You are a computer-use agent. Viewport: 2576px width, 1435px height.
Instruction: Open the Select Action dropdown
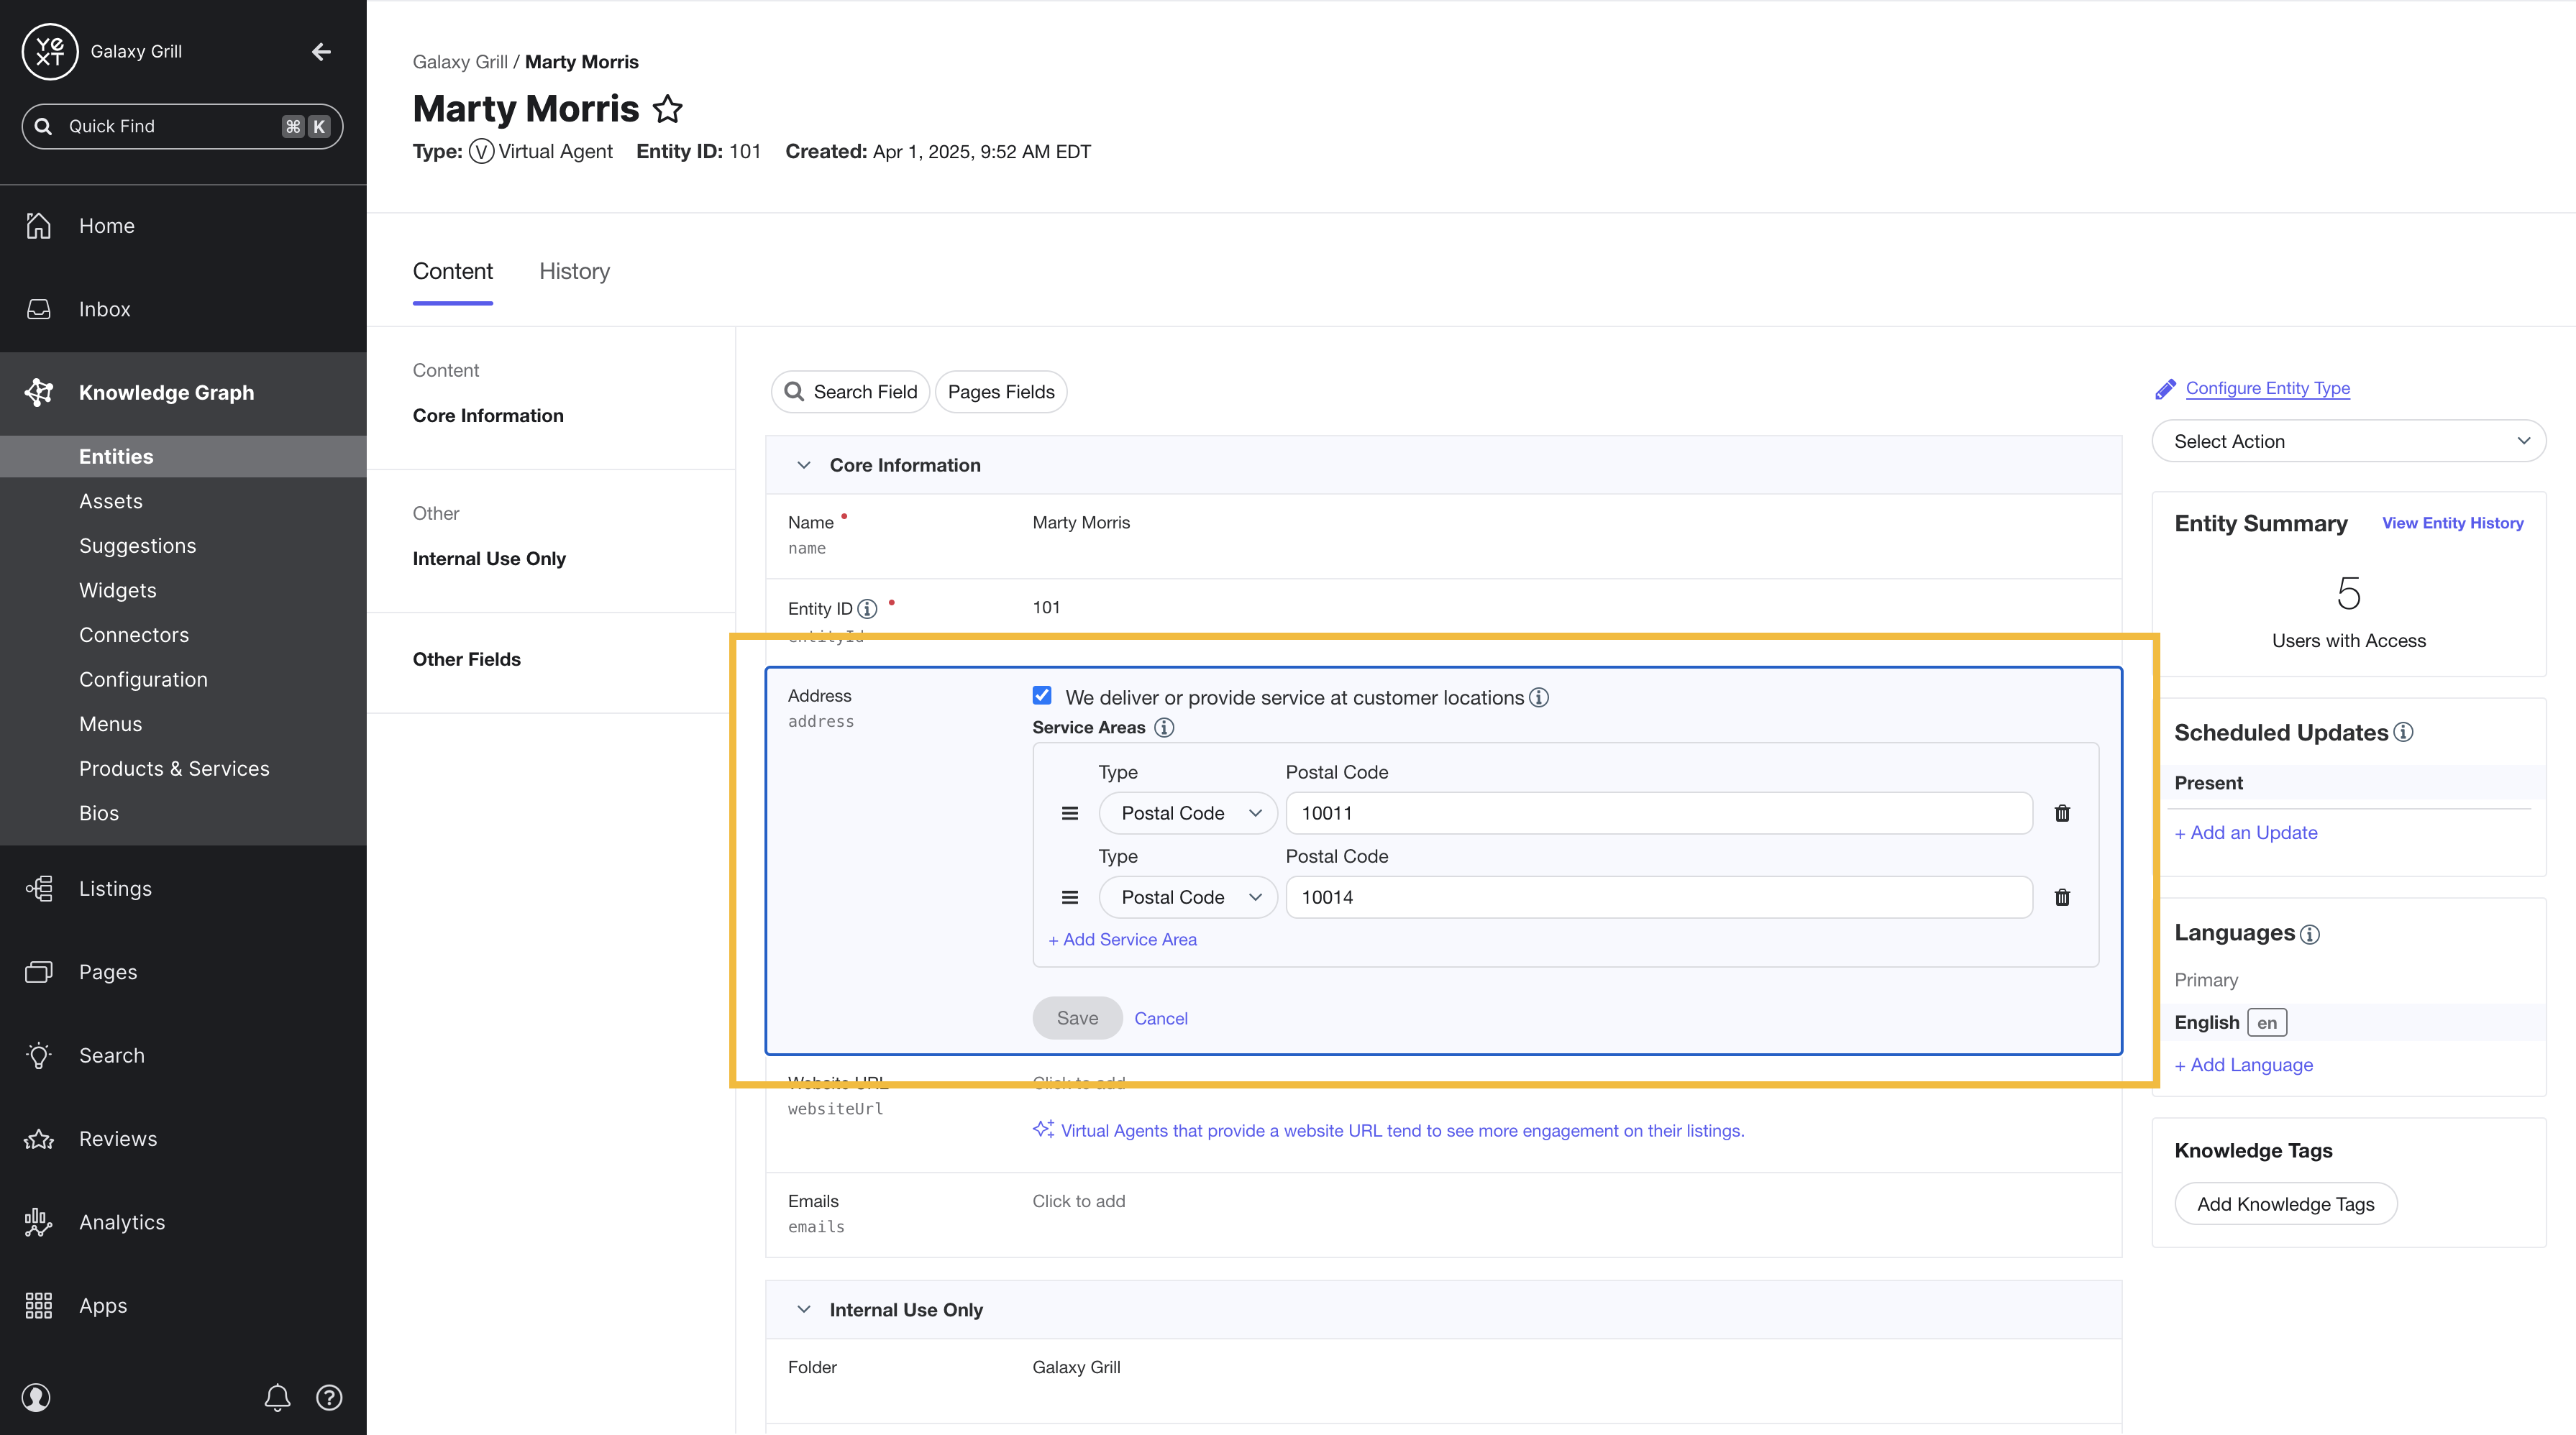click(x=2348, y=441)
